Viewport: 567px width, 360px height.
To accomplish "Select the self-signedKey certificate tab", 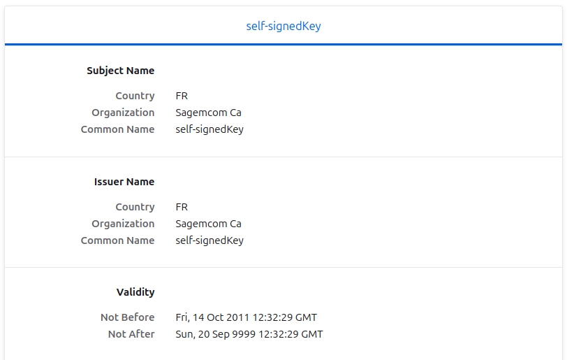I will [283, 26].
